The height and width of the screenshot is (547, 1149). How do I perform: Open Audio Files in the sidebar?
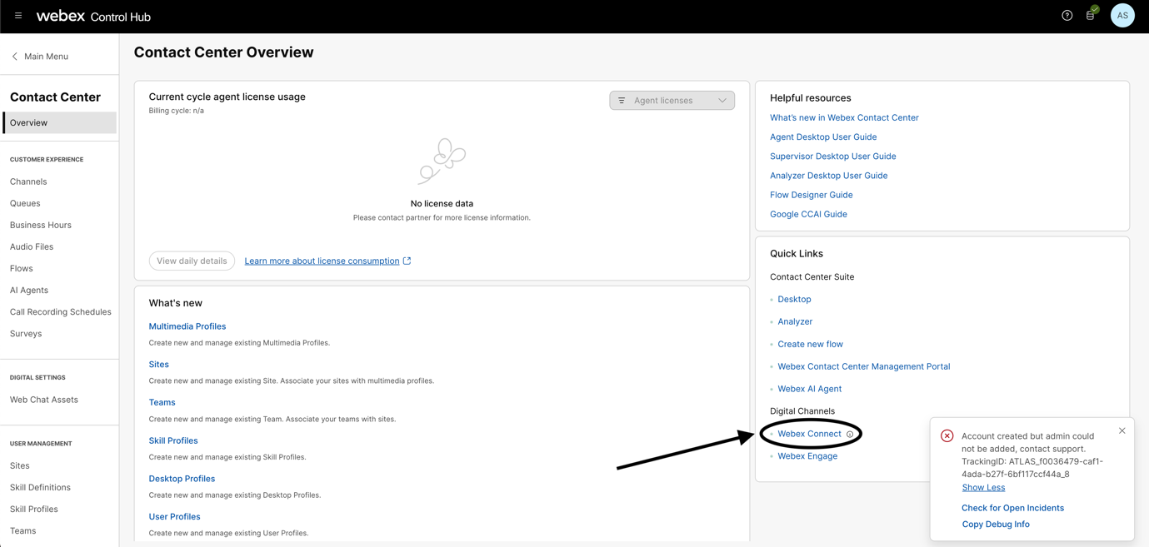click(32, 246)
